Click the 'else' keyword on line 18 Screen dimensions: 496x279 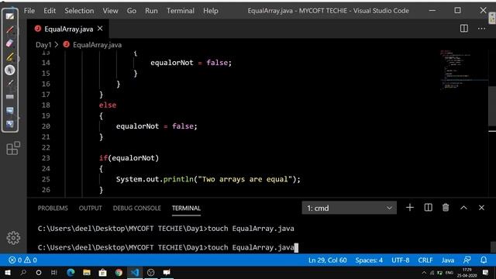click(x=108, y=105)
